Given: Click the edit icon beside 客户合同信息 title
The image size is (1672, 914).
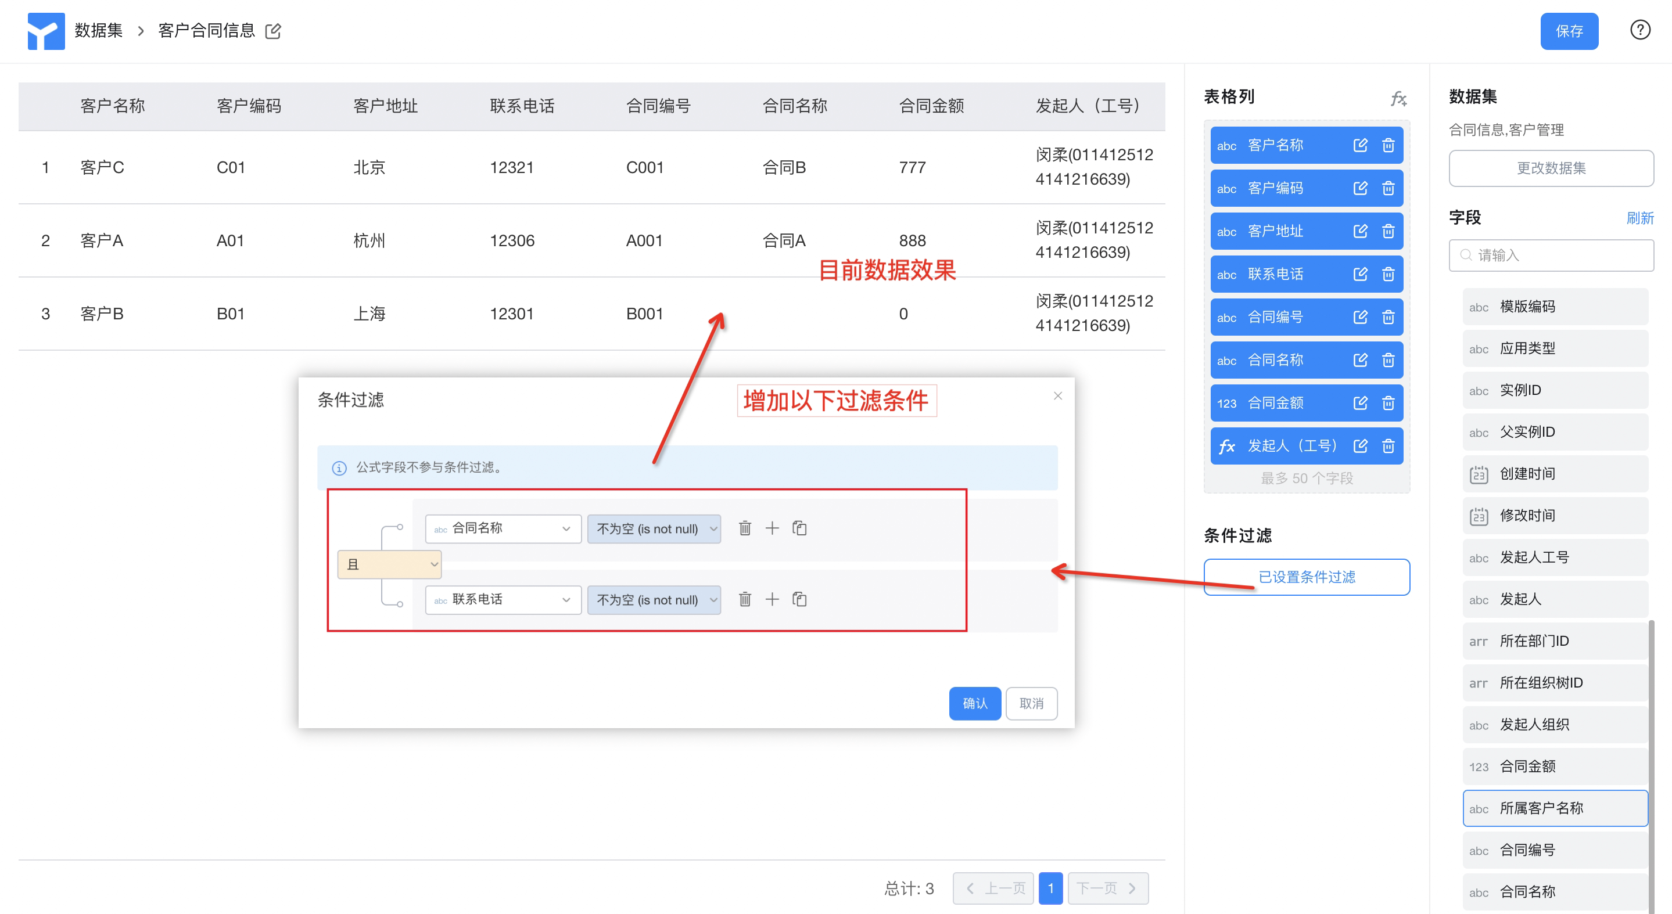Looking at the screenshot, I should tap(273, 31).
